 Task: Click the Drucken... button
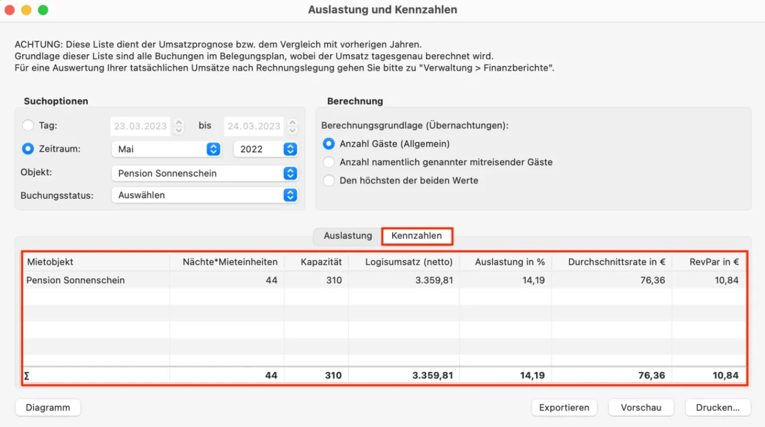pos(718,408)
